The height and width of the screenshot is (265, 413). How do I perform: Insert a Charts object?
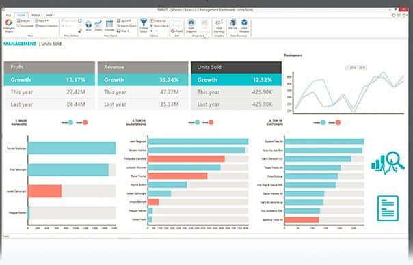pos(98,26)
